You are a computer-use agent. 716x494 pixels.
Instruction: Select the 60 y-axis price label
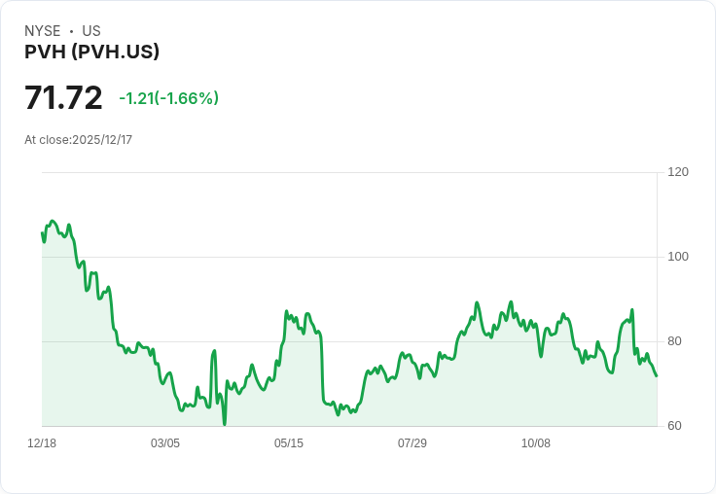point(675,426)
